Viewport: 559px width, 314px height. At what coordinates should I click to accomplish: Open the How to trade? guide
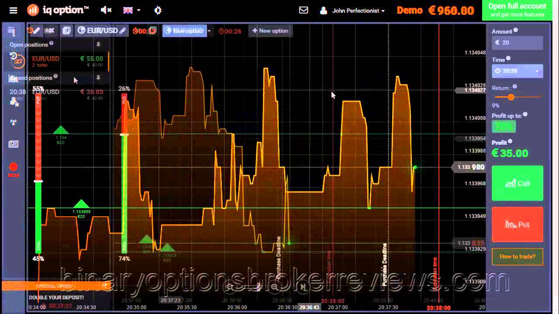tap(518, 256)
